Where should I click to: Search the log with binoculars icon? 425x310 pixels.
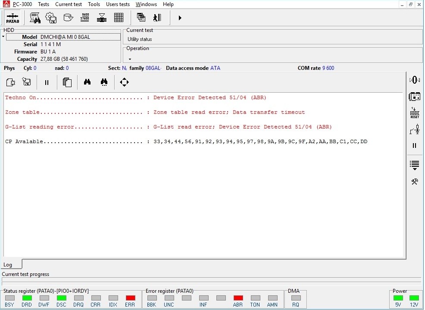tap(87, 82)
